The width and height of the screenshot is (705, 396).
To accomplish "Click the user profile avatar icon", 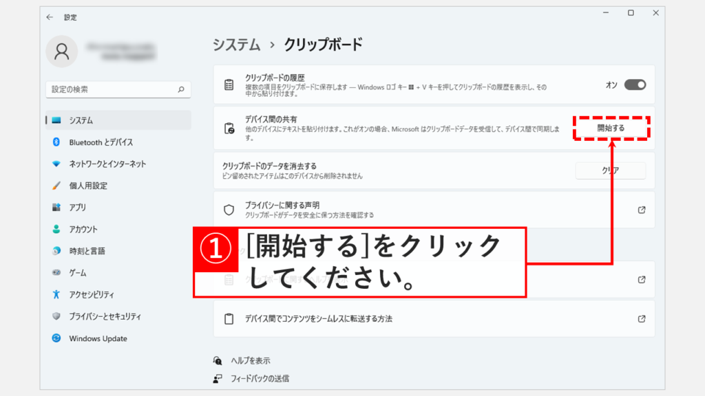I will point(63,52).
